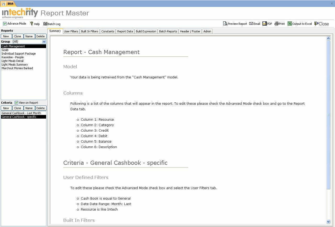Viewport: 335px width, 227px height.
Task: Click Name button under Reports
Action: [29, 36]
